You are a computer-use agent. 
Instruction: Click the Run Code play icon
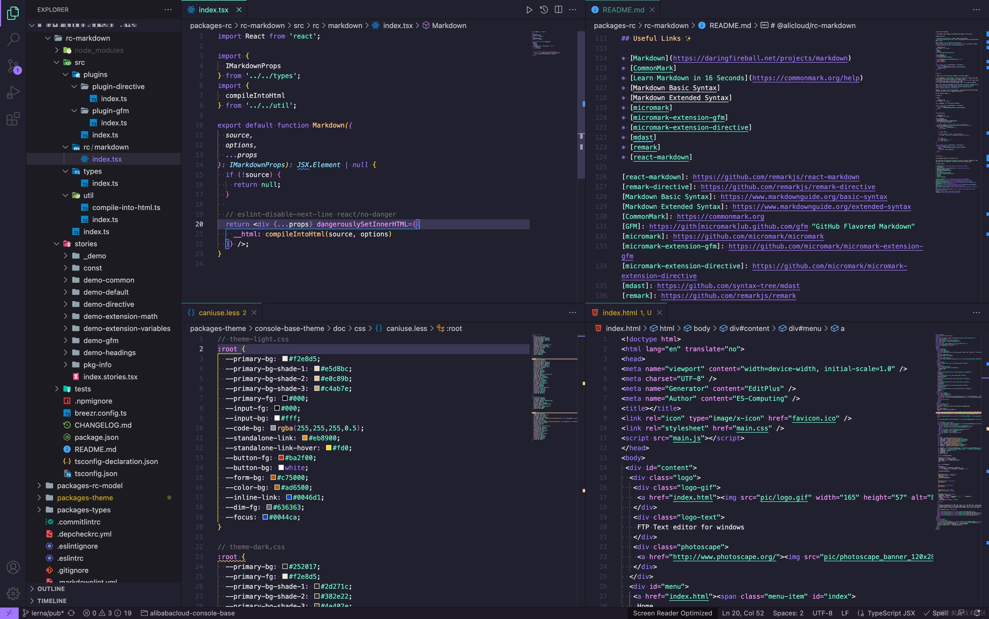(x=529, y=10)
